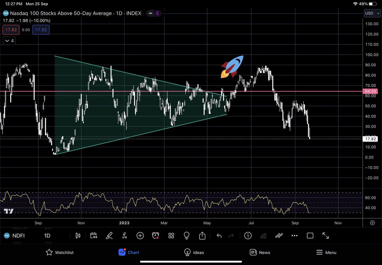The height and width of the screenshot is (265, 382).
Task: Collapse the indicators using the 4 chevron
Action: tap(9, 41)
